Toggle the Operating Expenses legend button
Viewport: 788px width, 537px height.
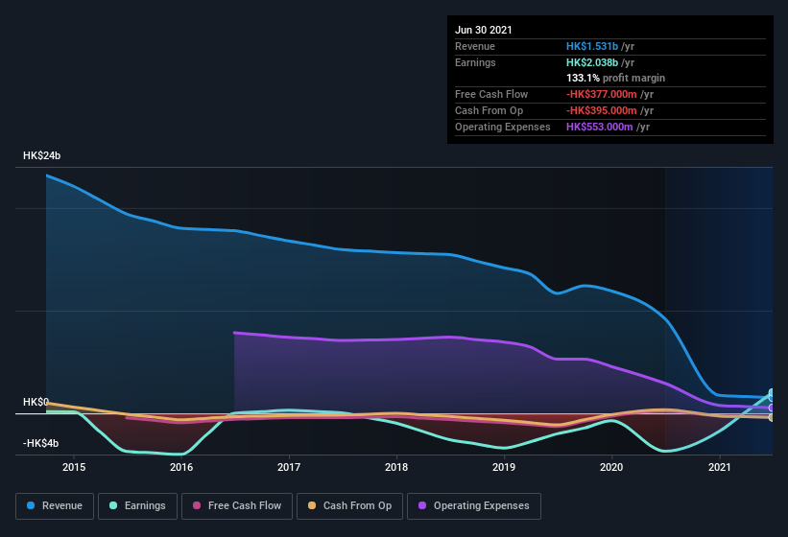pos(474,506)
